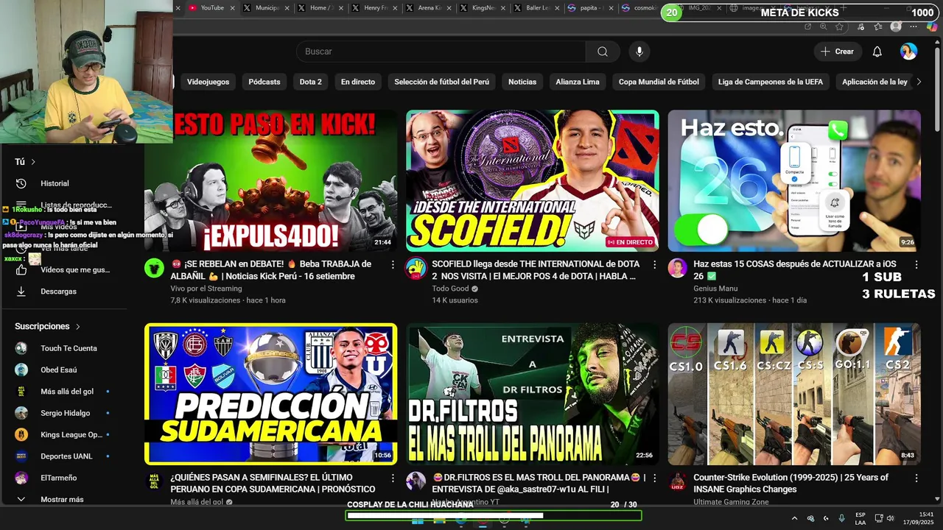
Task: Click the system tray microphone icon
Action: pos(841,518)
